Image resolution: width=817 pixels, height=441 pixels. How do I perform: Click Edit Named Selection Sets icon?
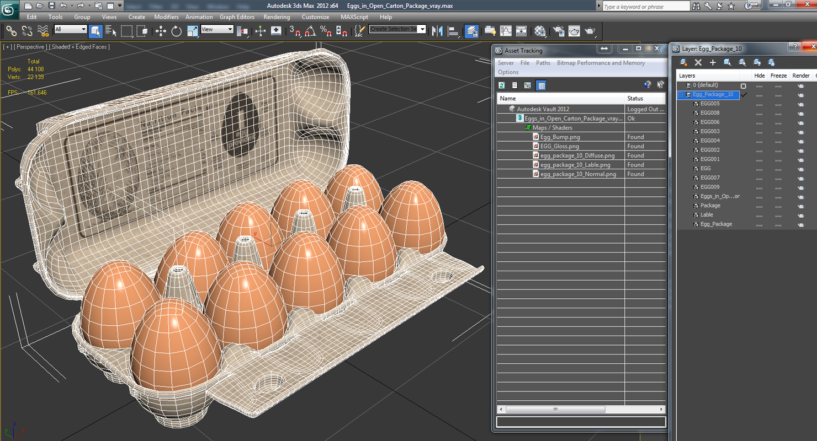pyautogui.click(x=359, y=31)
